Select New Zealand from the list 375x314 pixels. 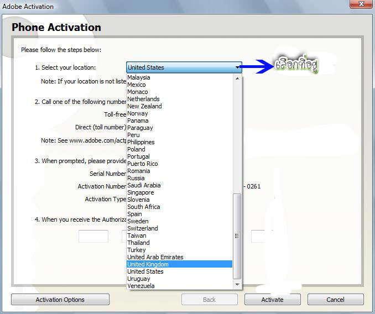(180, 106)
